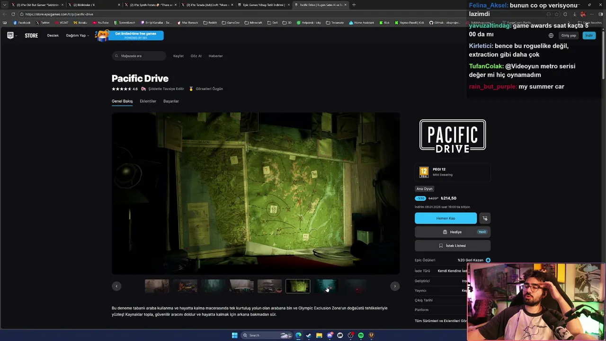Open Spotify from the taskbar
Screen dimensions: 606x341
tap(361, 335)
